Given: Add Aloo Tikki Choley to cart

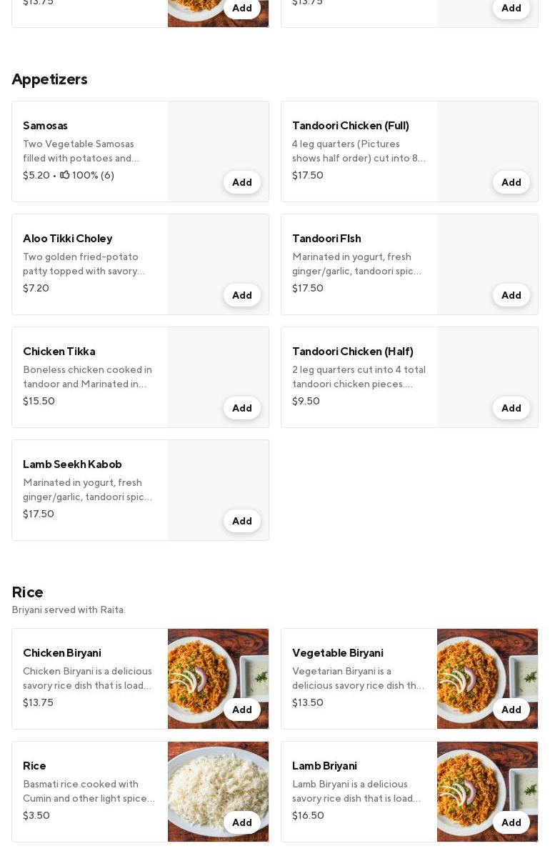Looking at the screenshot, I should 242,295.
